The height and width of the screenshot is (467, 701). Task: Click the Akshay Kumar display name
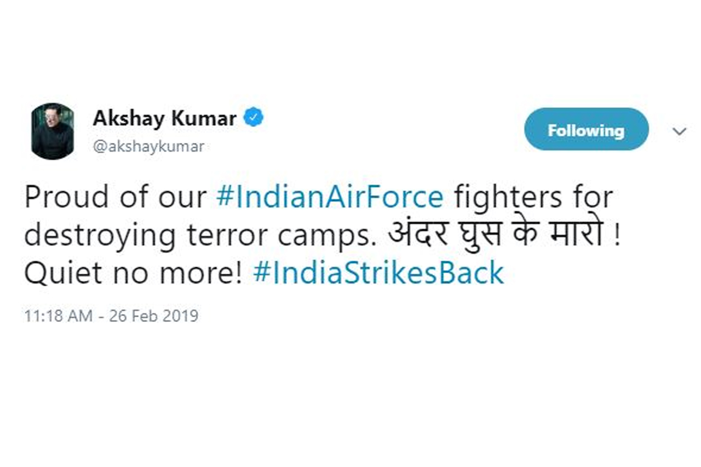(x=165, y=118)
